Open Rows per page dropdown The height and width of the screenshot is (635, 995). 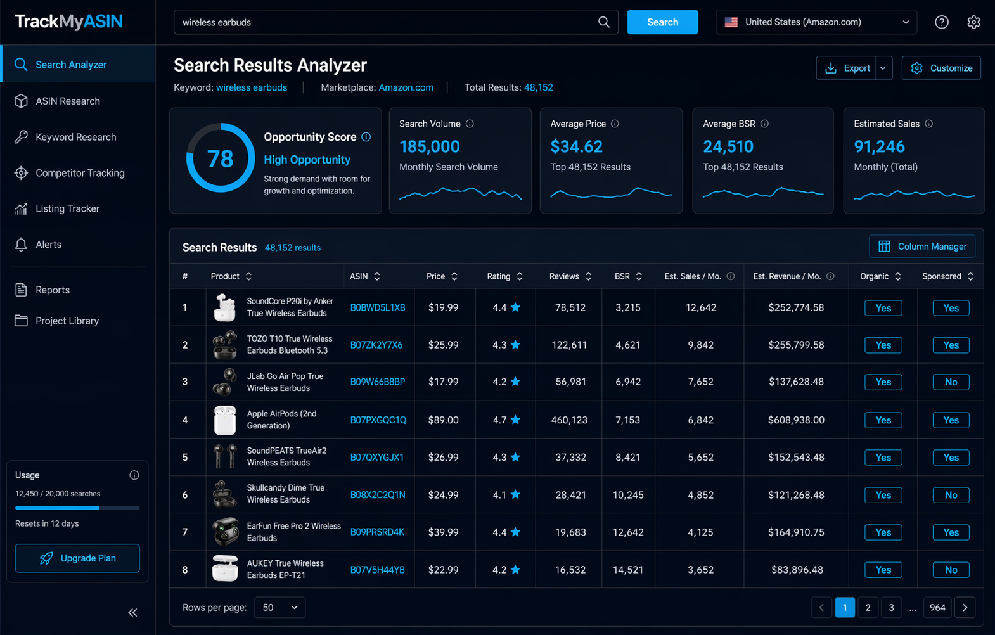[x=279, y=608]
